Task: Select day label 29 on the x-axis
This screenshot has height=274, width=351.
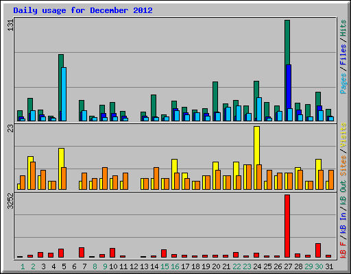Action: 308,266
